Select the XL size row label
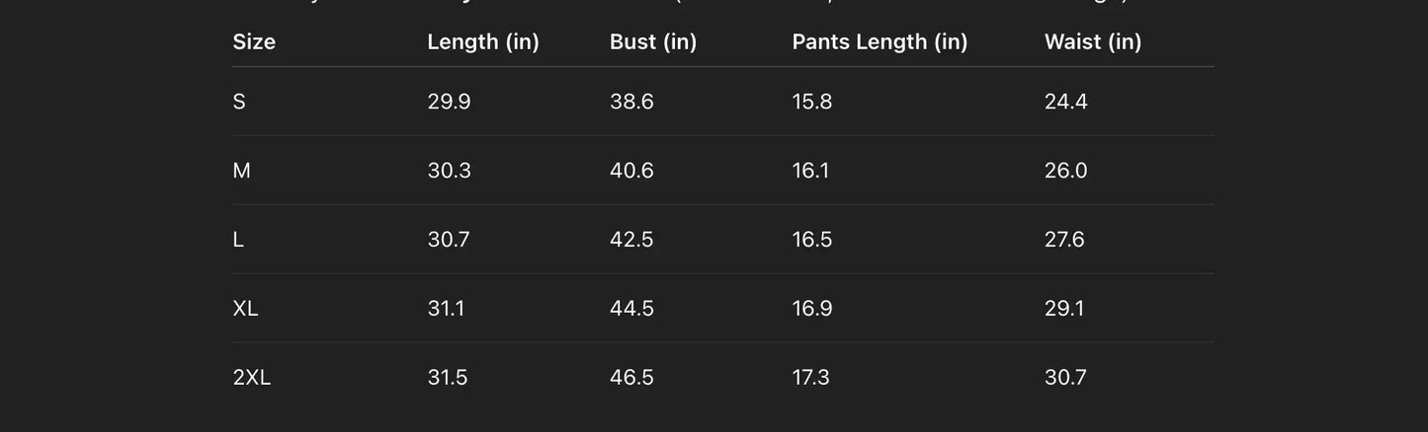 (x=245, y=309)
